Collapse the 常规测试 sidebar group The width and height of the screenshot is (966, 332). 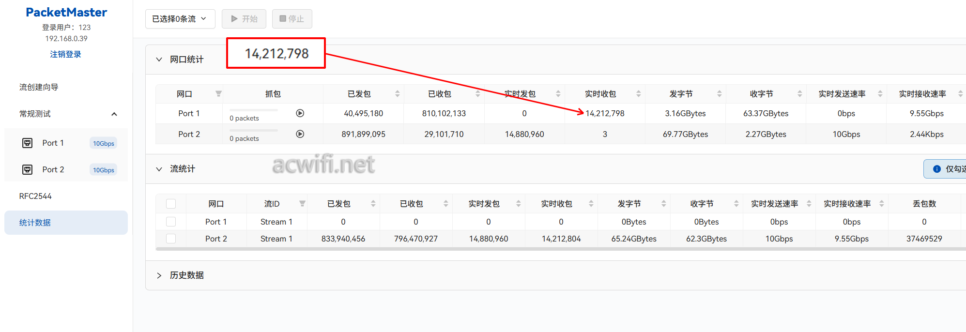coord(114,114)
